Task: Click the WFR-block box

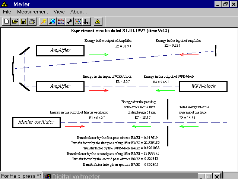Action: coord(203,87)
